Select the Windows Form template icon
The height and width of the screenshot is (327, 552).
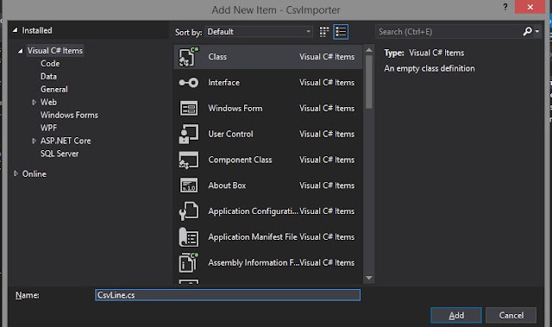click(189, 109)
